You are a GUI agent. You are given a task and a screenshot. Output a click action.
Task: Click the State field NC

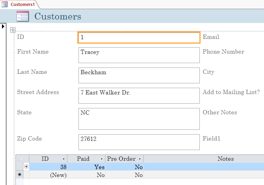click(139, 119)
